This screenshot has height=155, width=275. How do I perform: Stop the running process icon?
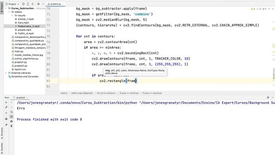tap(6, 113)
